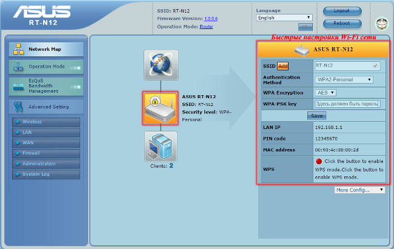Click the cartoon mascot avatar icon

pos(382,24)
